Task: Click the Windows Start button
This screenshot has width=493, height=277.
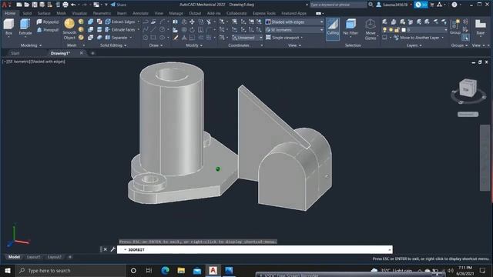Action: pyautogui.click(x=8, y=270)
